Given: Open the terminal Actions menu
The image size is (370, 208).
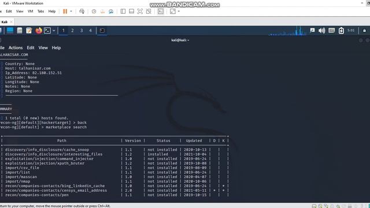Looking at the screenshot, I should click(16, 47).
